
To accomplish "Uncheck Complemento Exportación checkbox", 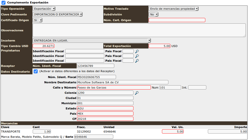I will point(3,3).
